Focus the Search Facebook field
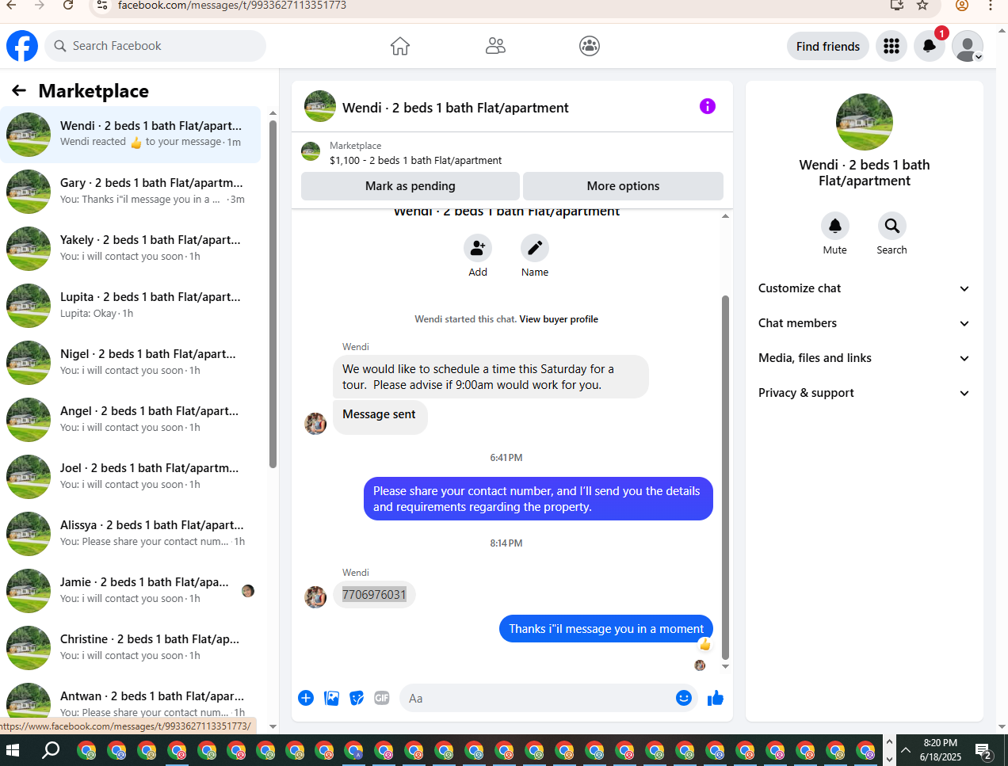This screenshot has width=1008, height=766. click(155, 46)
